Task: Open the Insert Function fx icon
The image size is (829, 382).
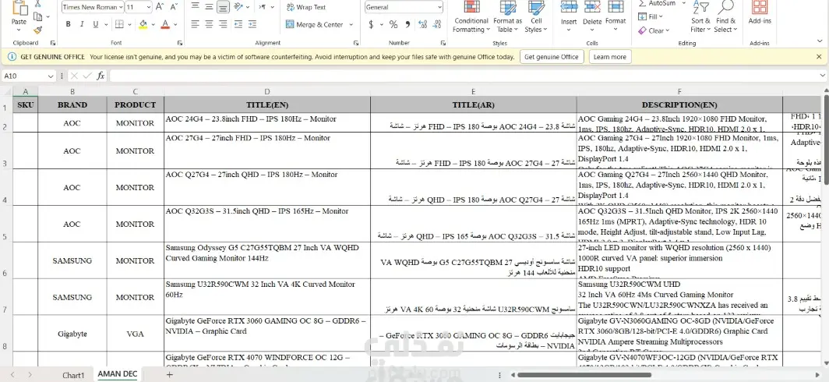Action: [101, 76]
